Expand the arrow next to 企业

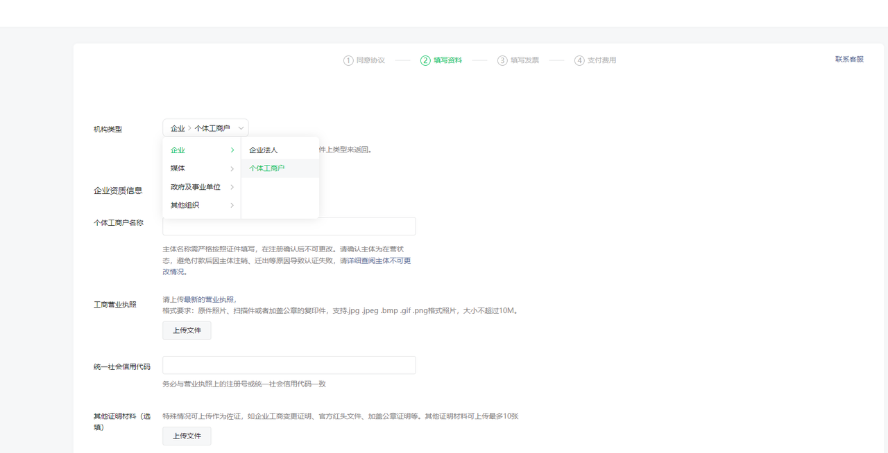pyautogui.click(x=232, y=150)
